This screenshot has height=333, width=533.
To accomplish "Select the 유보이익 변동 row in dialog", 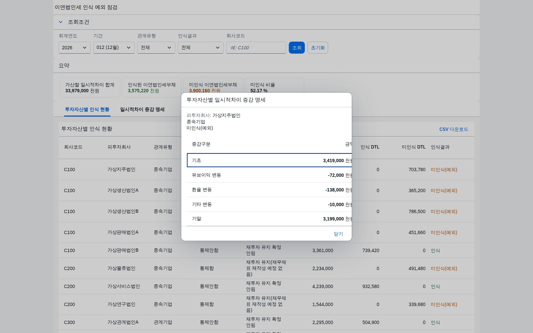I will [269, 175].
